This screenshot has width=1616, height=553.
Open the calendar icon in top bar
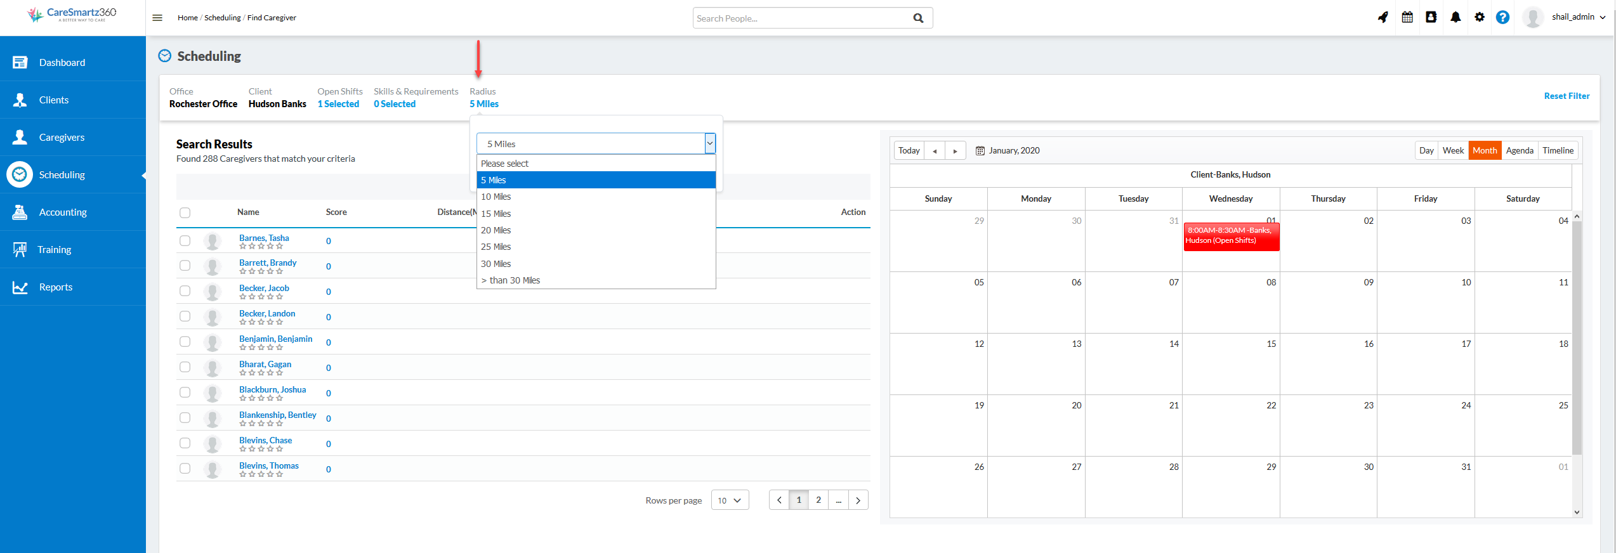(1407, 17)
